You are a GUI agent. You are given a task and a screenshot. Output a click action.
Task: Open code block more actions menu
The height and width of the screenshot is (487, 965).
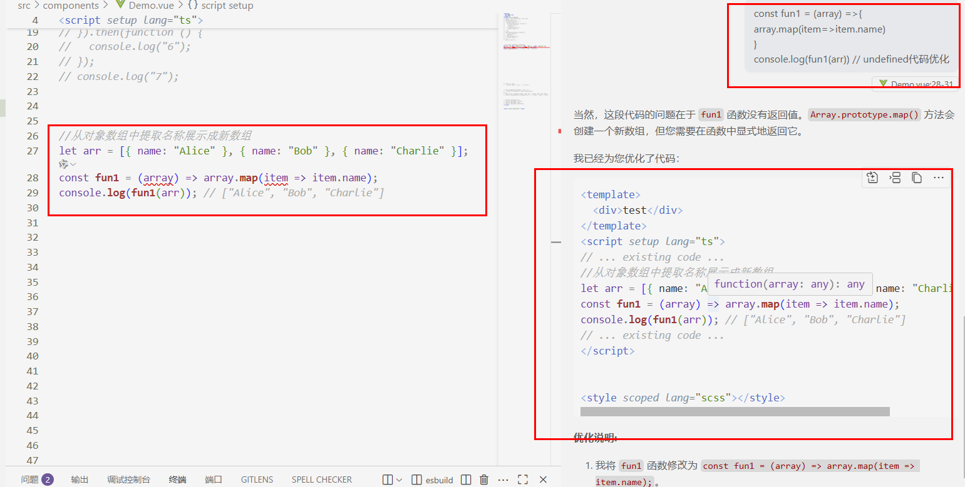(939, 178)
